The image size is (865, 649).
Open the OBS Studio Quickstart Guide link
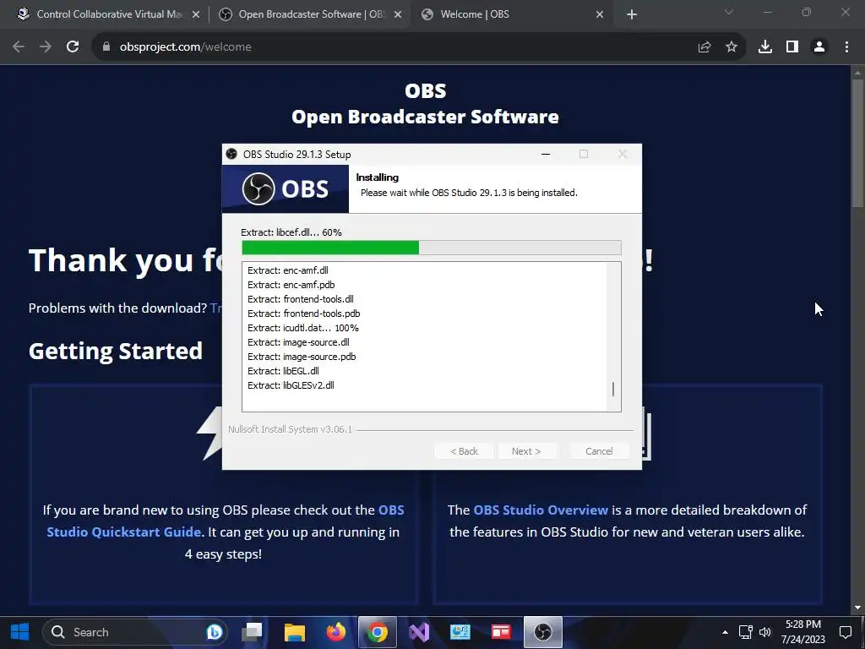225,521
